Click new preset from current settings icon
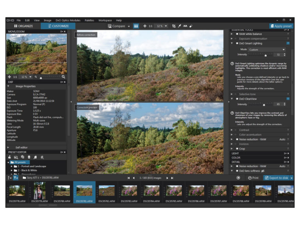300x225 pixels. [x=9, y=157]
